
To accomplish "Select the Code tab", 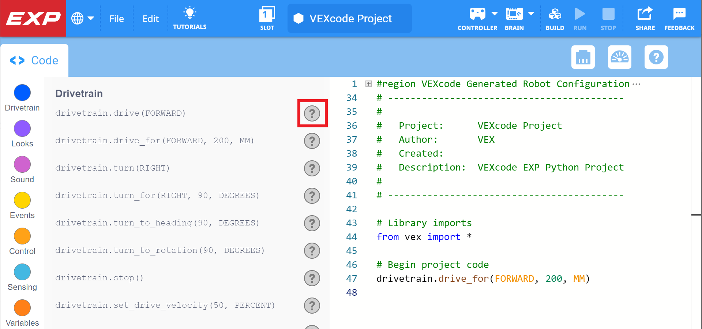I will tap(34, 60).
